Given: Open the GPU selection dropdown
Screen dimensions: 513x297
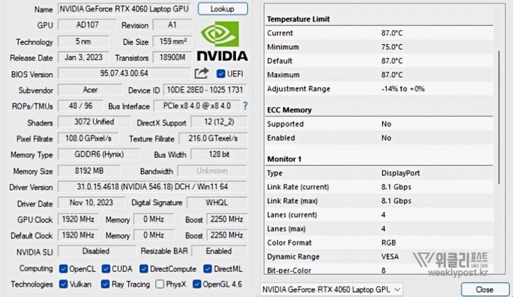Looking at the screenshot, I should 332,289.
